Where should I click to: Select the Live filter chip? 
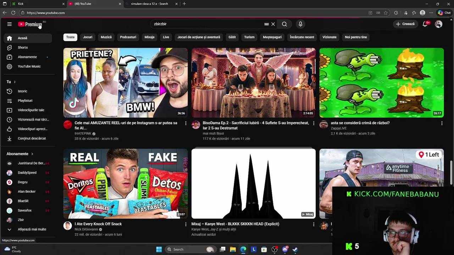click(166, 37)
